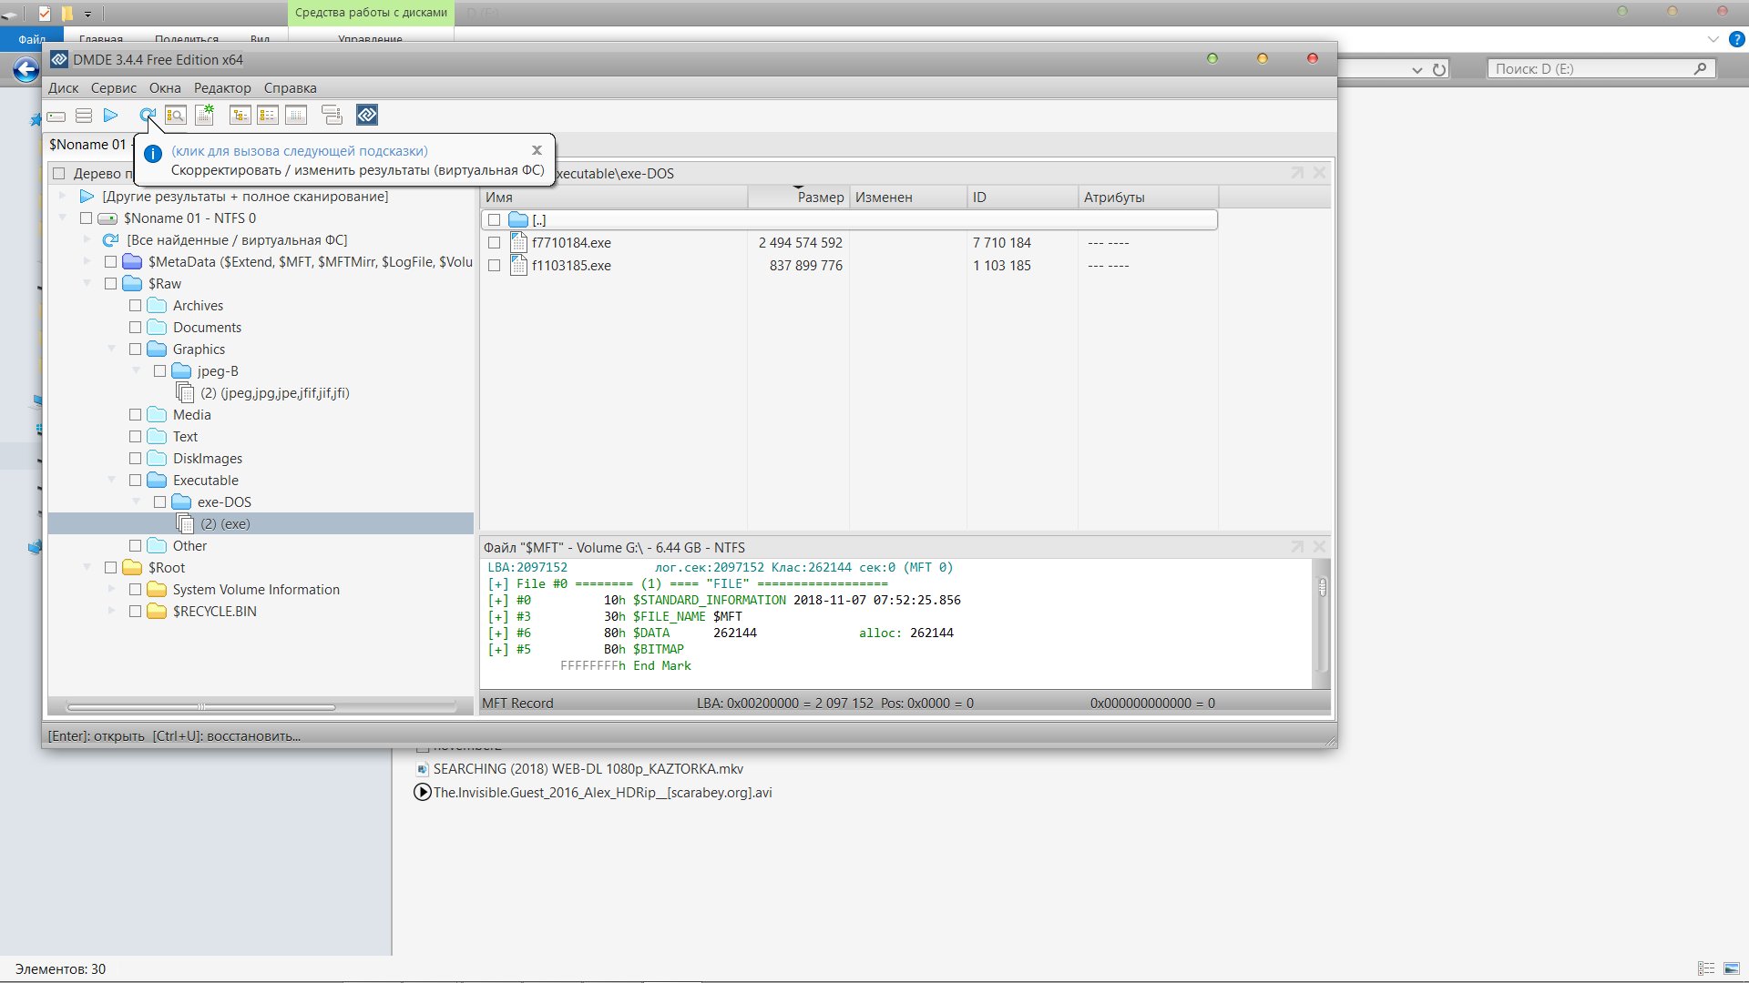The width and height of the screenshot is (1749, 983).
Task: Open [Все найденные / виртуальная ФС] item
Action: coord(237,240)
